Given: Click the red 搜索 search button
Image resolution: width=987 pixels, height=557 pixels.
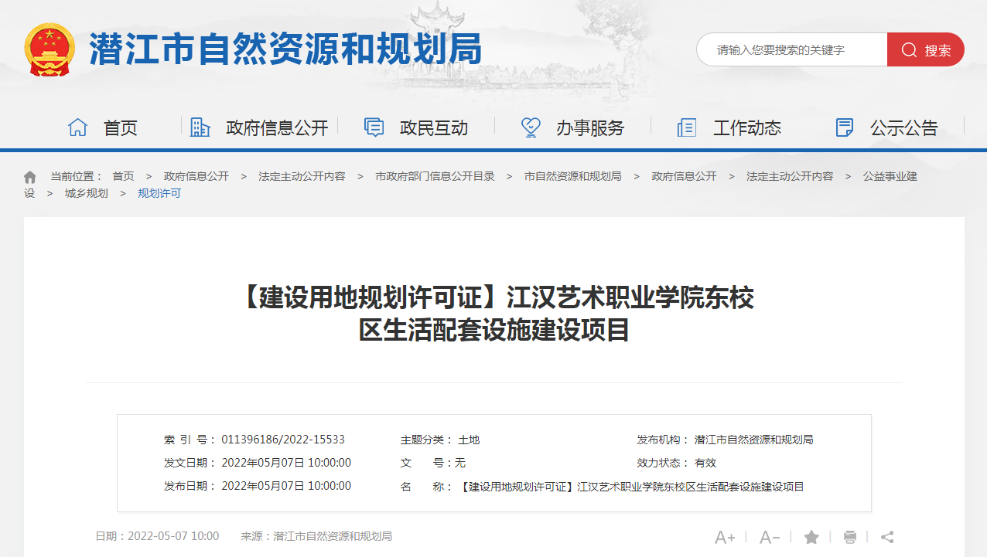Looking at the screenshot, I should click(926, 50).
